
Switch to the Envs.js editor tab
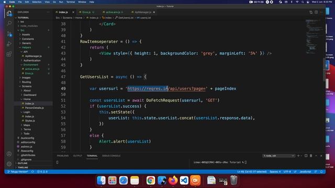tap(86, 12)
